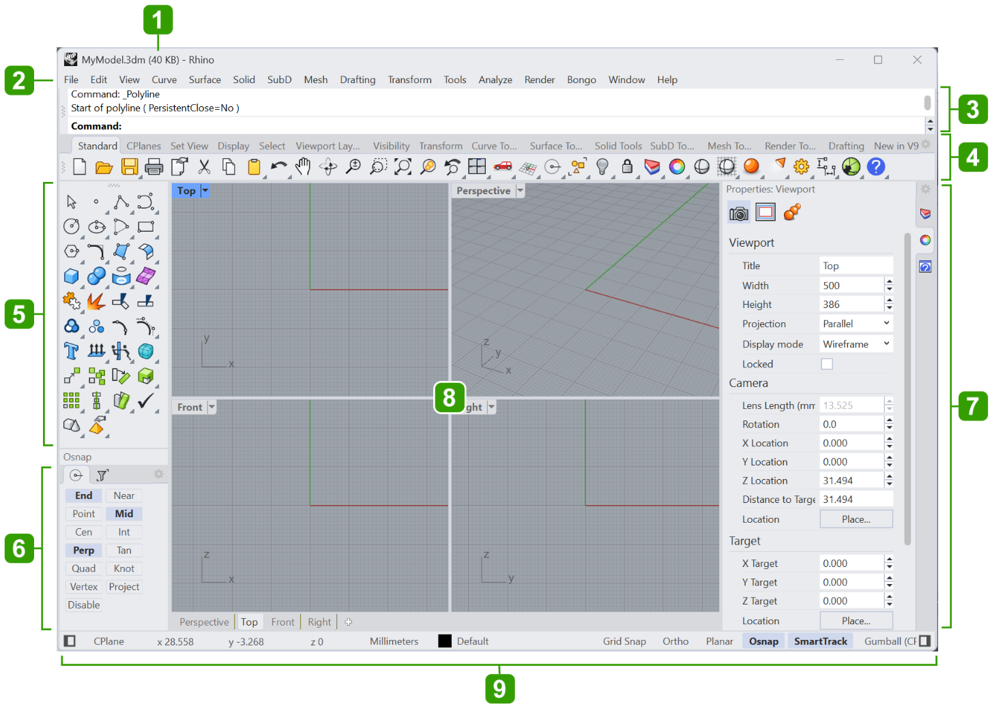Click the Save file icon in toolbar
992x706 pixels.
pos(129,166)
